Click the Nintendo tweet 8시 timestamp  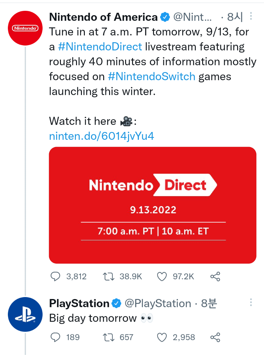click(x=235, y=17)
